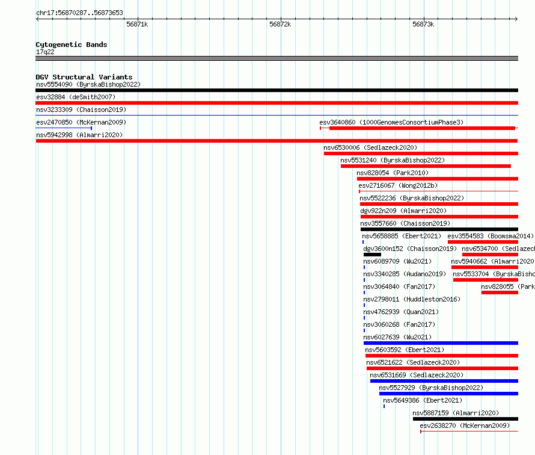Click the nsv5942998 (Almarri2020) label
This screenshot has height=455, width=535.
[x=79, y=135]
